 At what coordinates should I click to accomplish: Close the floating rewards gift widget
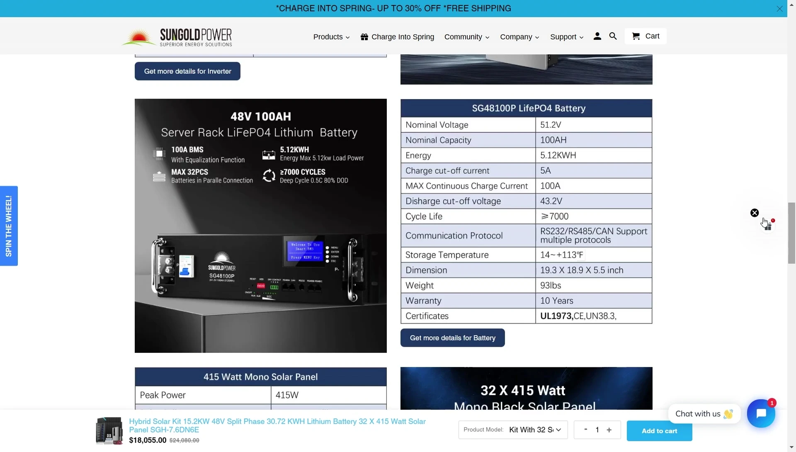pos(755,213)
